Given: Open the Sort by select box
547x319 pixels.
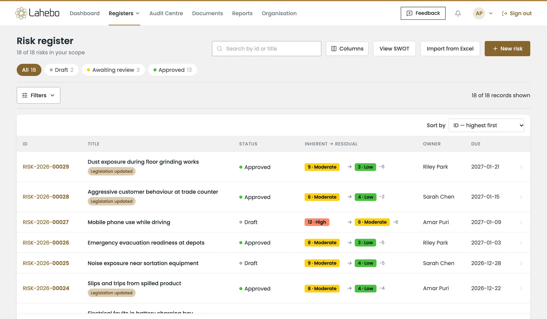Looking at the screenshot, I should [486, 125].
